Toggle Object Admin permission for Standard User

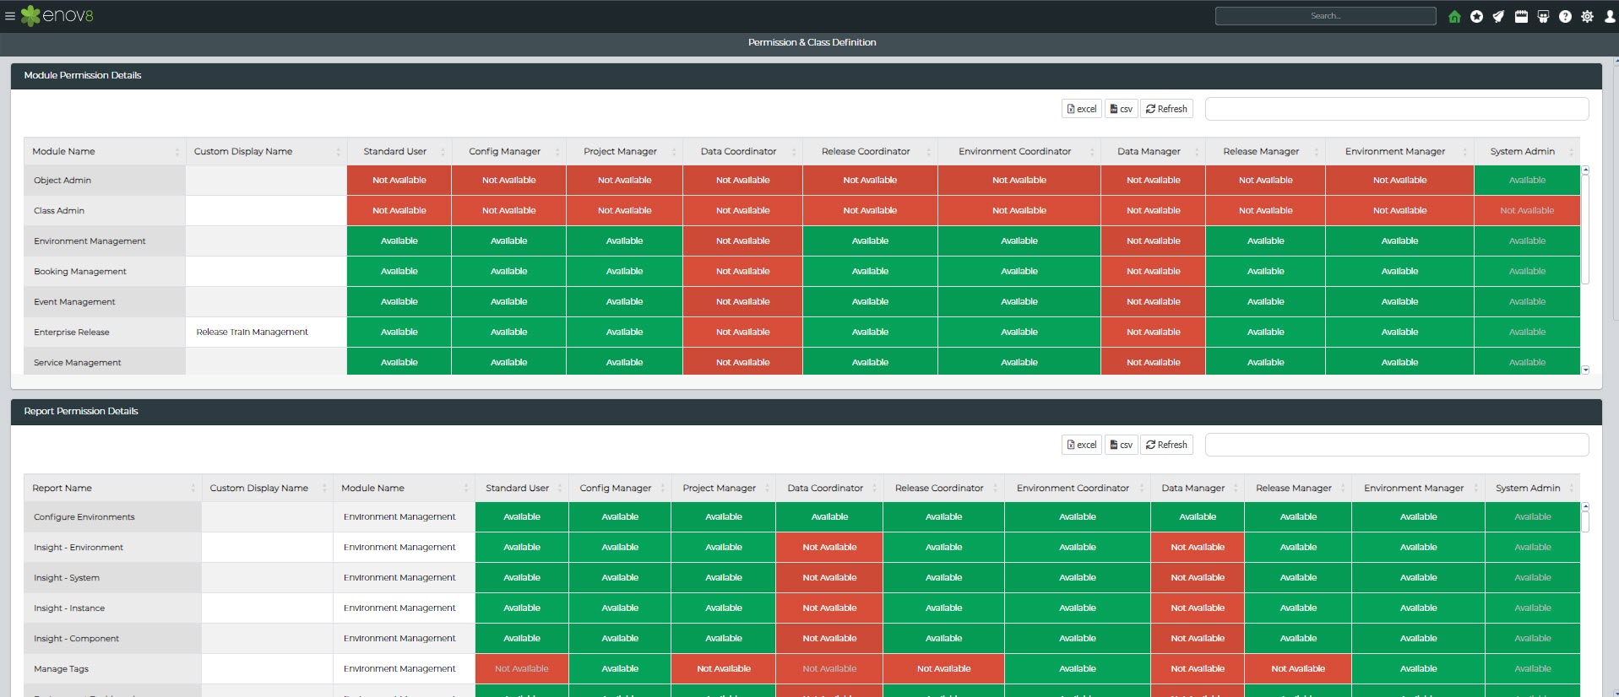[x=399, y=181]
